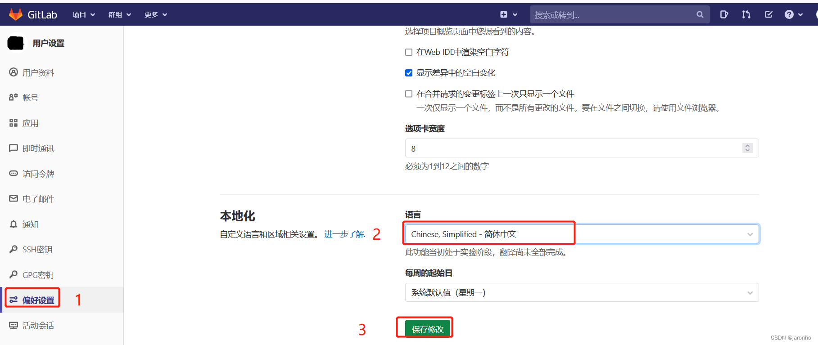Click the 用户设置 header link

(x=49, y=43)
